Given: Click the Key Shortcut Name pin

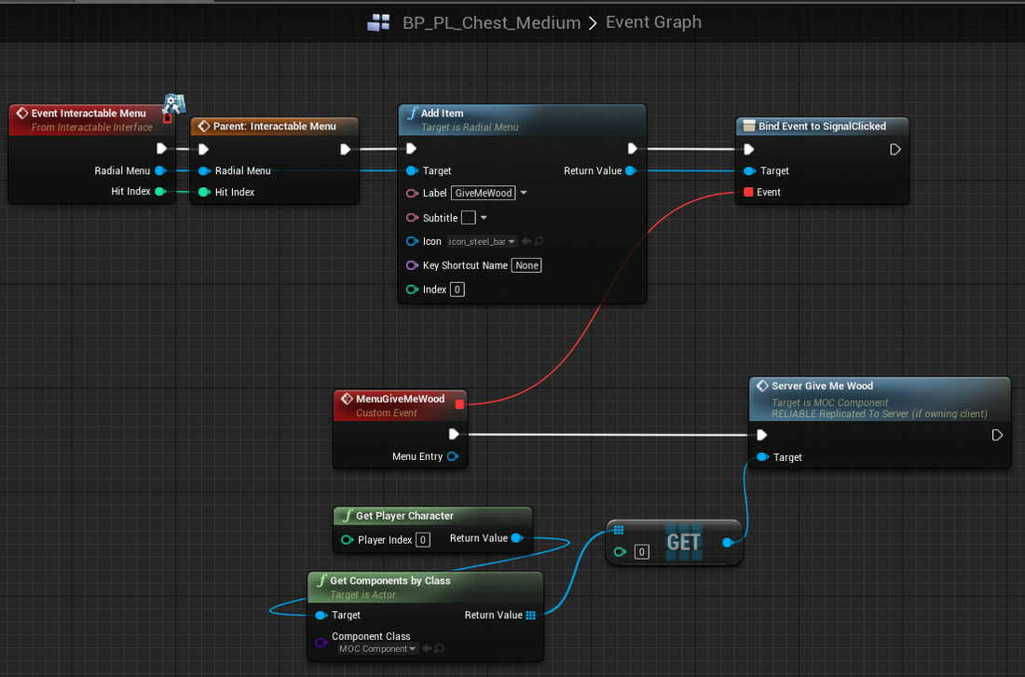Looking at the screenshot, I should click(412, 265).
